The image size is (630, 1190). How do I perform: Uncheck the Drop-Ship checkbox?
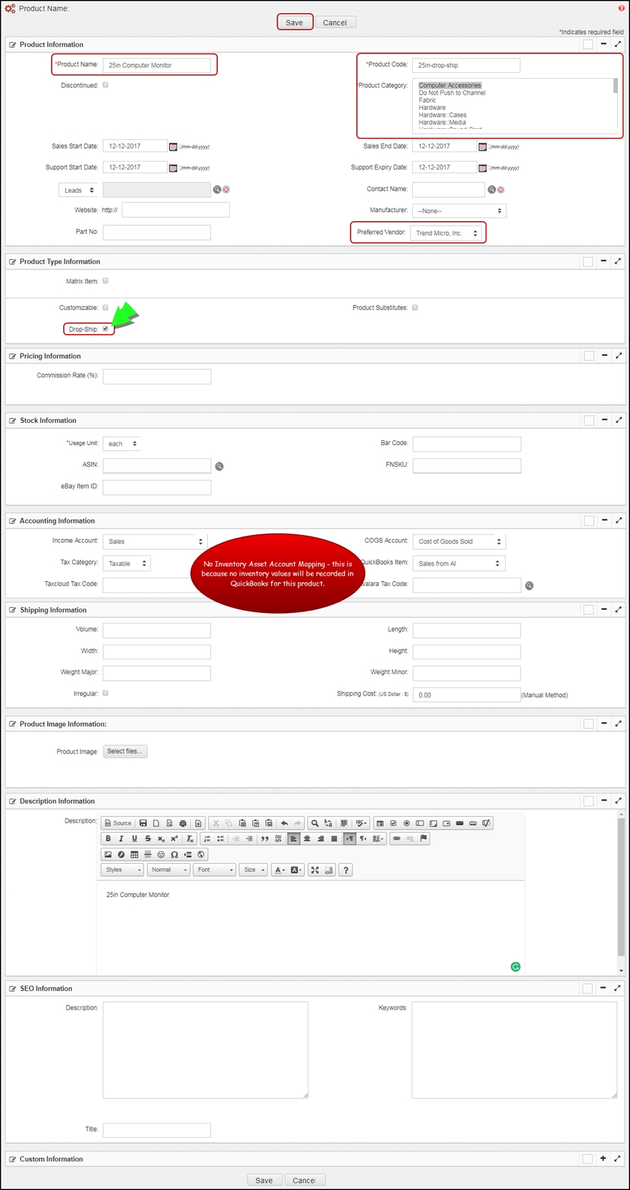click(x=106, y=329)
